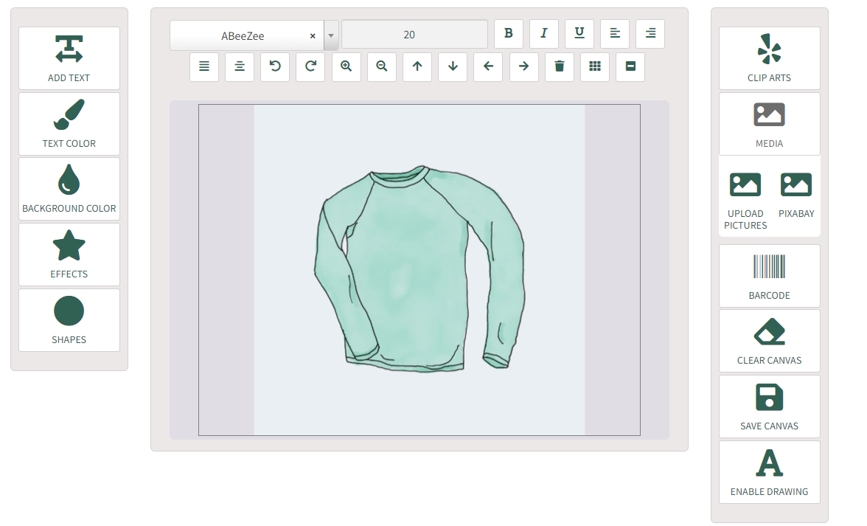Toggle italic text formatting
This screenshot has width=867, height=526.
pos(544,34)
